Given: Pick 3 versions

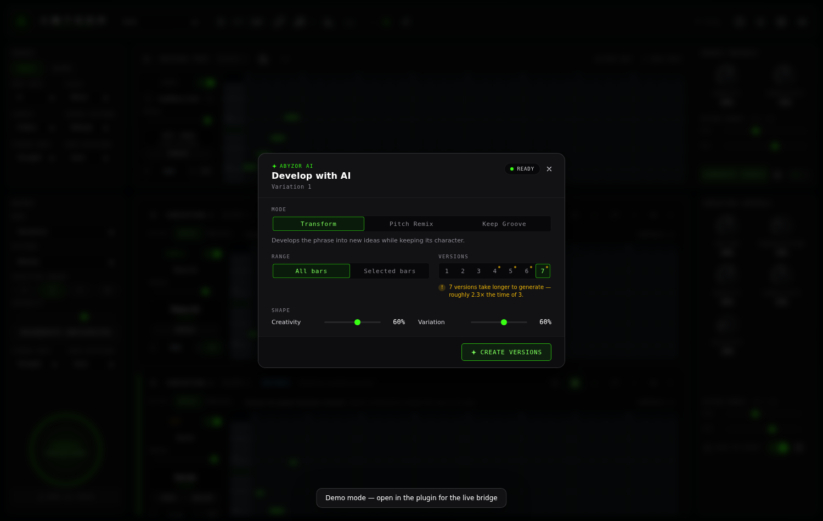Looking at the screenshot, I should [479, 271].
